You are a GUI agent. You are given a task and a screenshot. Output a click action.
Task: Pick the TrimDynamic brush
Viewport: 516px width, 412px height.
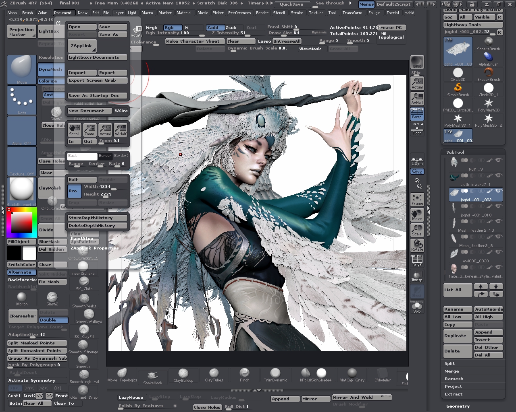tap(275, 375)
